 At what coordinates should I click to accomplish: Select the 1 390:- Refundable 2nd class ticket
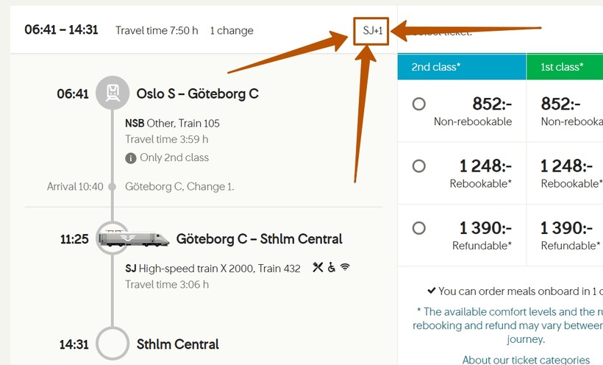coord(419,228)
